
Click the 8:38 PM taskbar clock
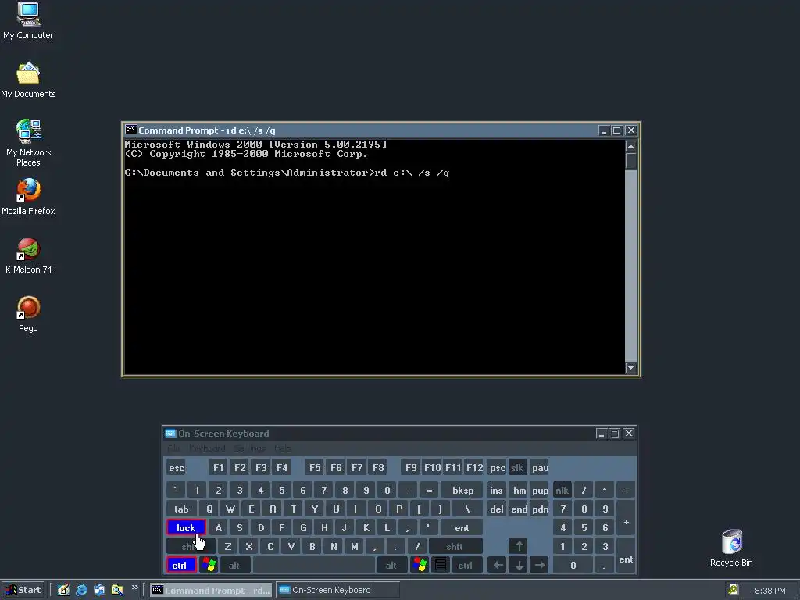[770, 591]
